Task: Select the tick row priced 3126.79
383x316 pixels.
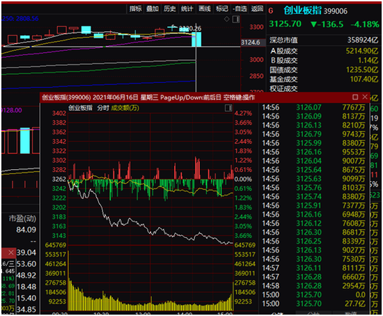Action: 313,134
